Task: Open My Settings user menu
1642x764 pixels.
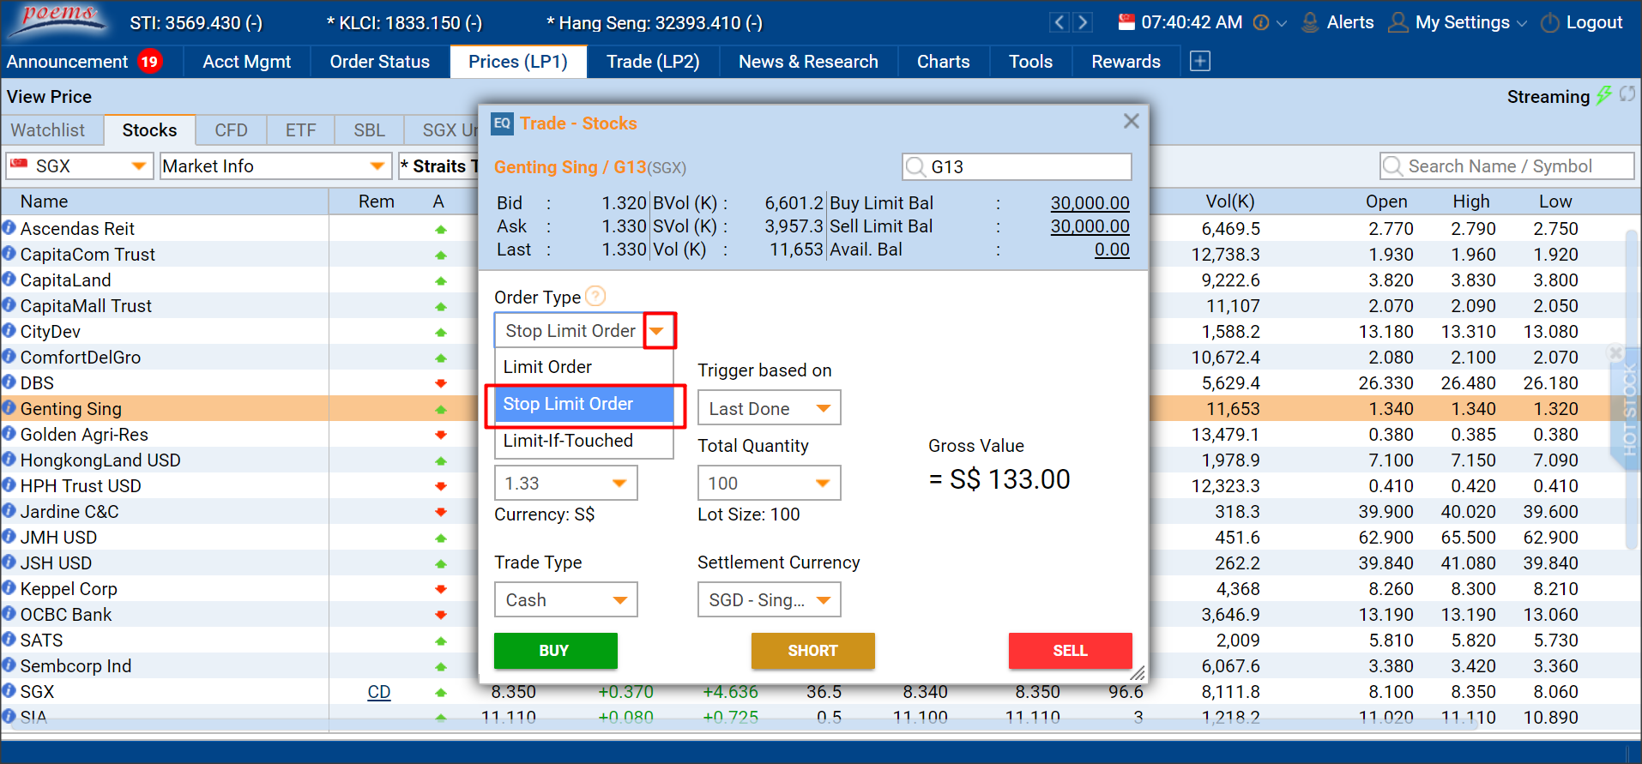Action: point(1458,22)
